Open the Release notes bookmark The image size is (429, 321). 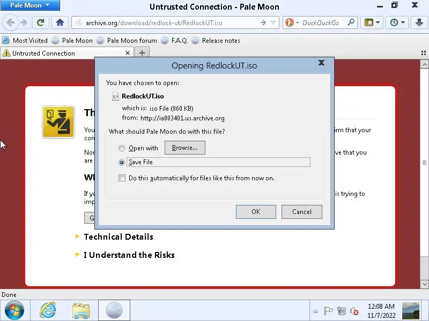tap(216, 41)
